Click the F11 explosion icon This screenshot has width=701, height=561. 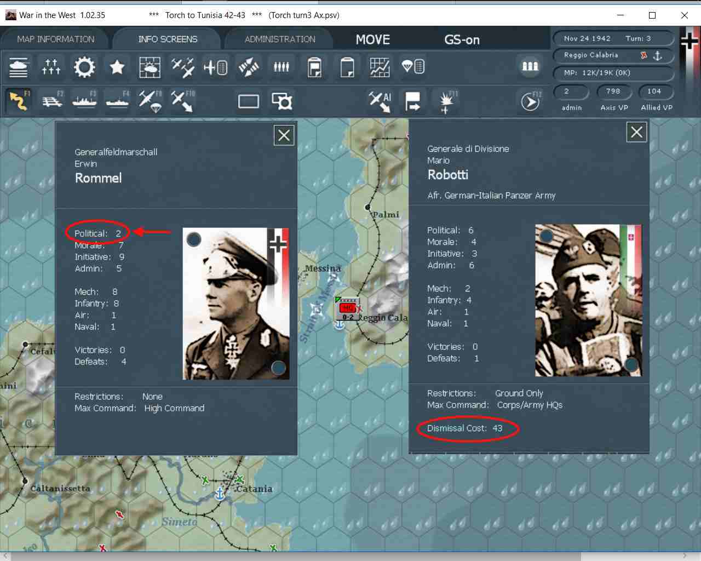tap(446, 101)
